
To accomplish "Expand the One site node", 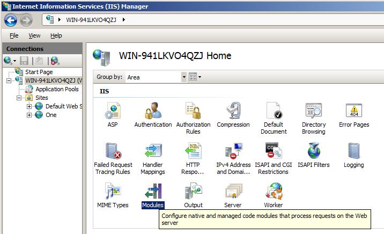I will click(29, 115).
